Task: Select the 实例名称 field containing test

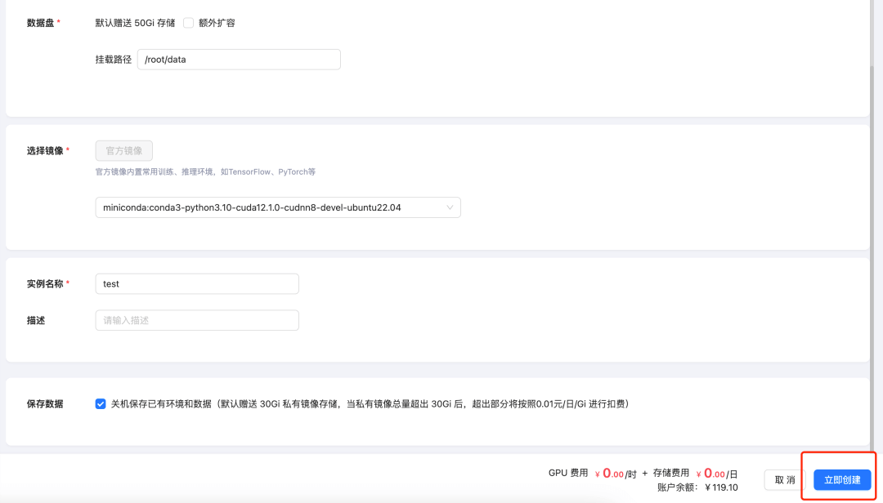Action: tap(196, 283)
